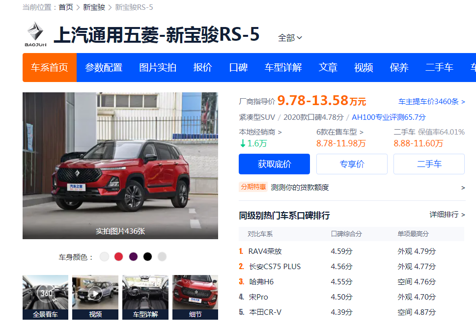Image resolution: width=476 pixels, height=331 pixels.
Task: Click the 8.78-11.98万 price range
Action: point(341,143)
